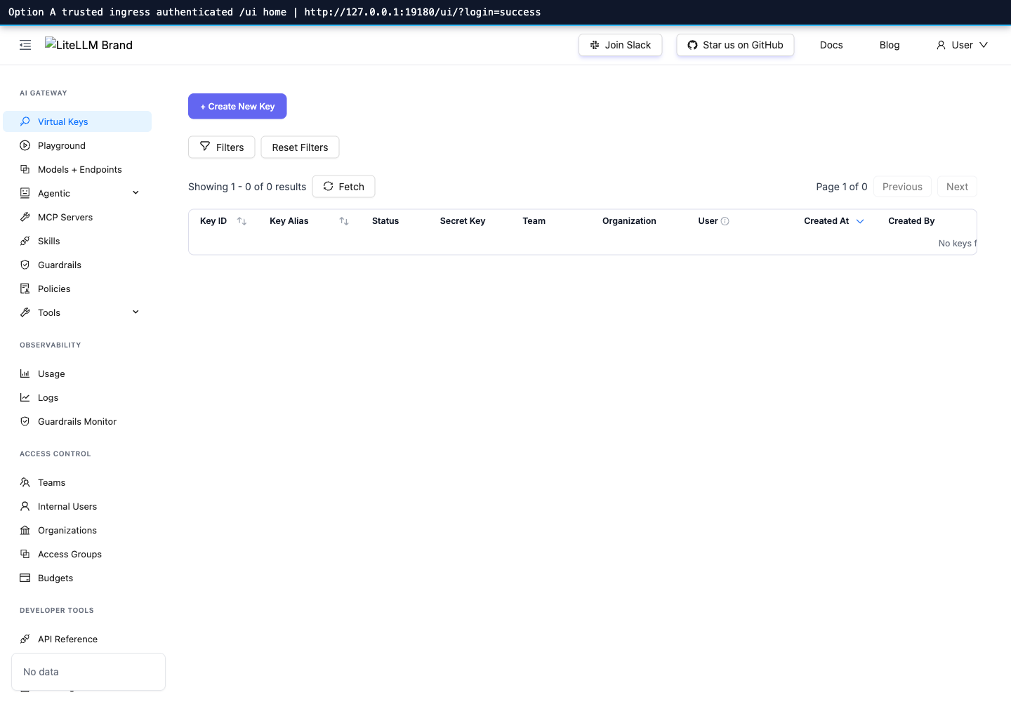Open Playground from sidebar
This screenshot has width=1011, height=702.
77,145
